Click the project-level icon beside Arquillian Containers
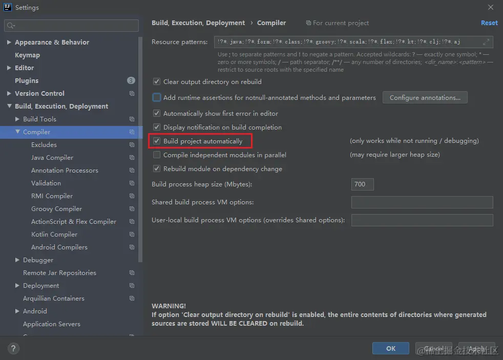Viewport: 503px width, 360px height. [132, 299]
